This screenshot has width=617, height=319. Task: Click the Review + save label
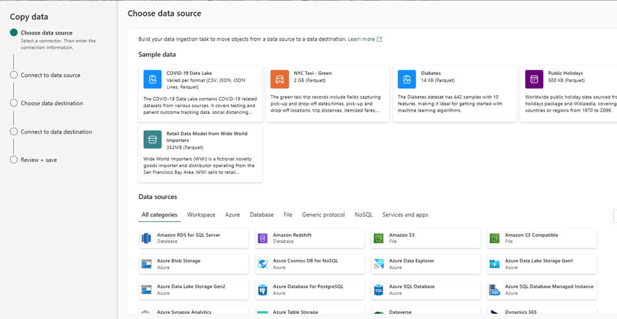click(38, 160)
